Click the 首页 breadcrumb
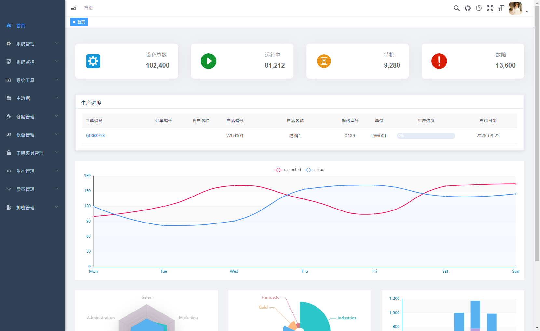The image size is (540, 331). pos(88,8)
